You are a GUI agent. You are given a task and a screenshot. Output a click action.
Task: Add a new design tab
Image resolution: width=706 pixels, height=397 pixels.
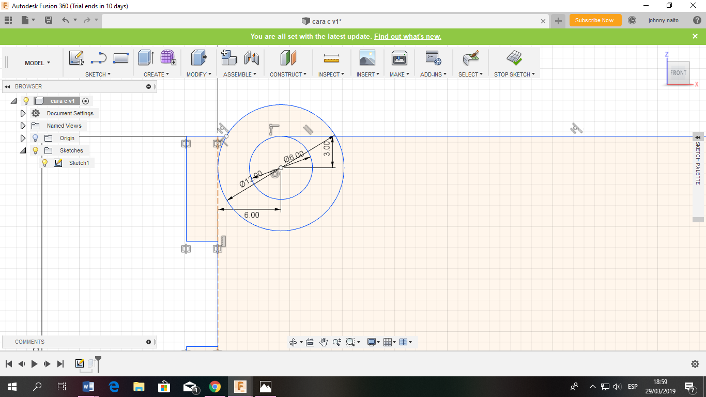pyautogui.click(x=558, y=21)
